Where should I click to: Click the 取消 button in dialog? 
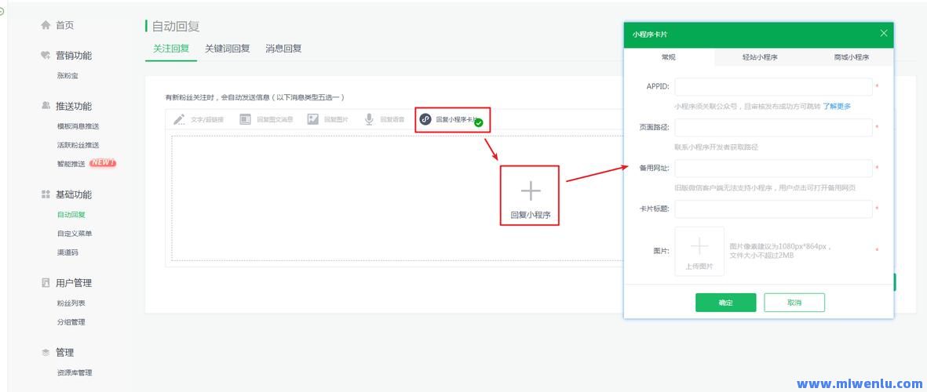(794, 303)
